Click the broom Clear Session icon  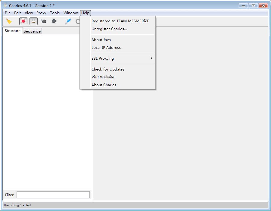[x=9, y=21]
